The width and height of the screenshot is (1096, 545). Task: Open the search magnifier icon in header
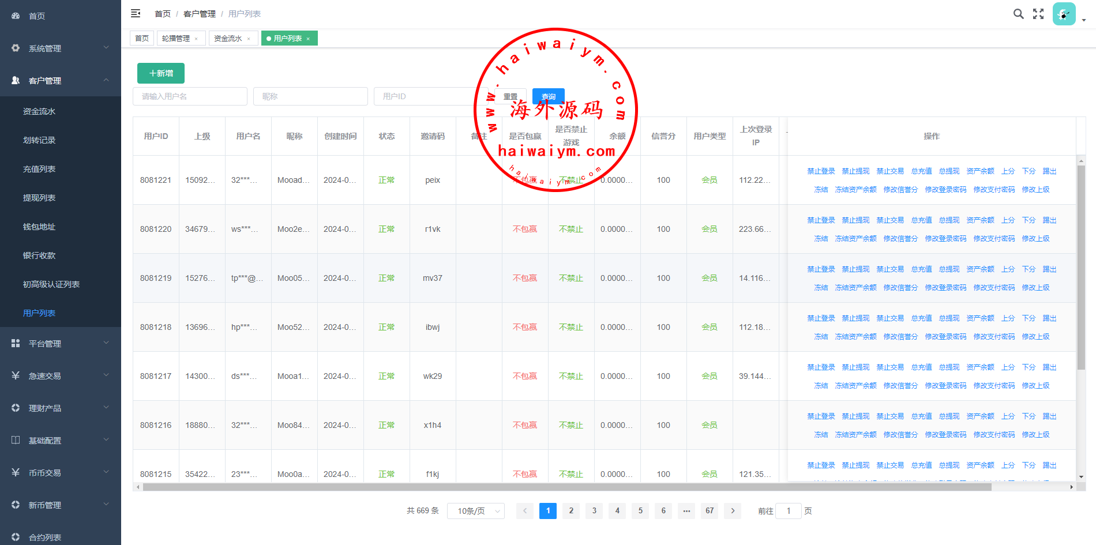[1019, 14]
